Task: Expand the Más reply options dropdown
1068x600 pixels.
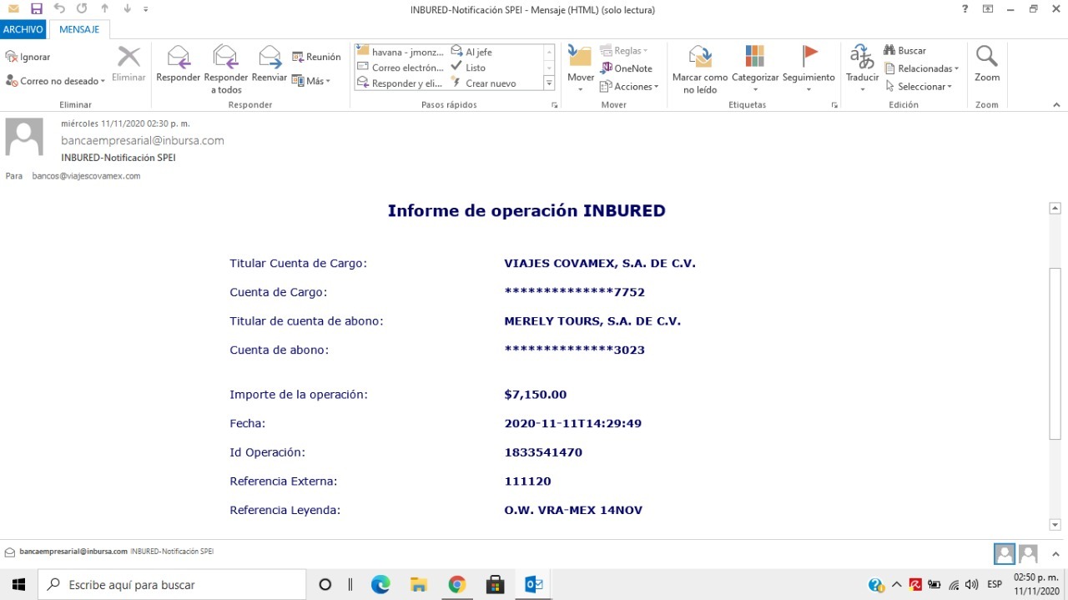Action: [x=329, y=81]
